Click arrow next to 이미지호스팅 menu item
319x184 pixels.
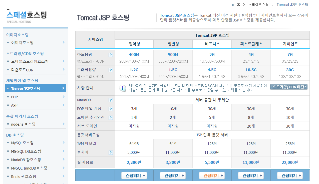[x=64, y=42]
